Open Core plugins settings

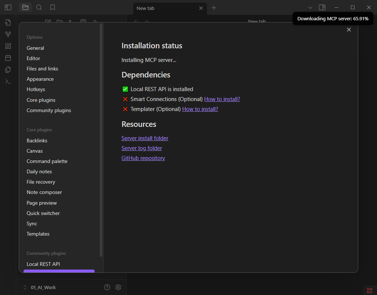click(x=41, y=100)
